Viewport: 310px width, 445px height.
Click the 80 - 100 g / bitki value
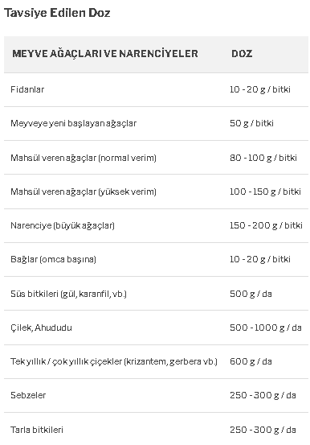[x=263, y=158]
